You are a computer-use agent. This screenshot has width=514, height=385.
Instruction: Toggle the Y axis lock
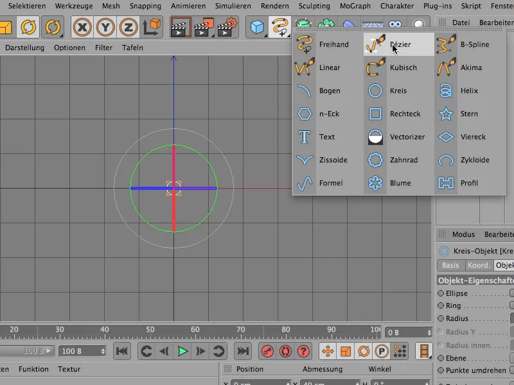pyautogui.click(x=105, y=27)
